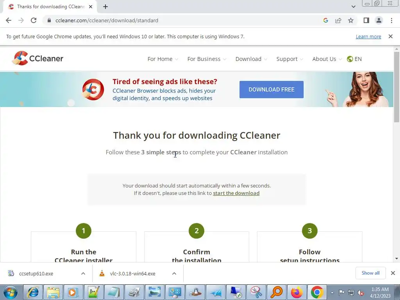Click the CCleaner logo

pyautogui.click(x=37, y=58)
